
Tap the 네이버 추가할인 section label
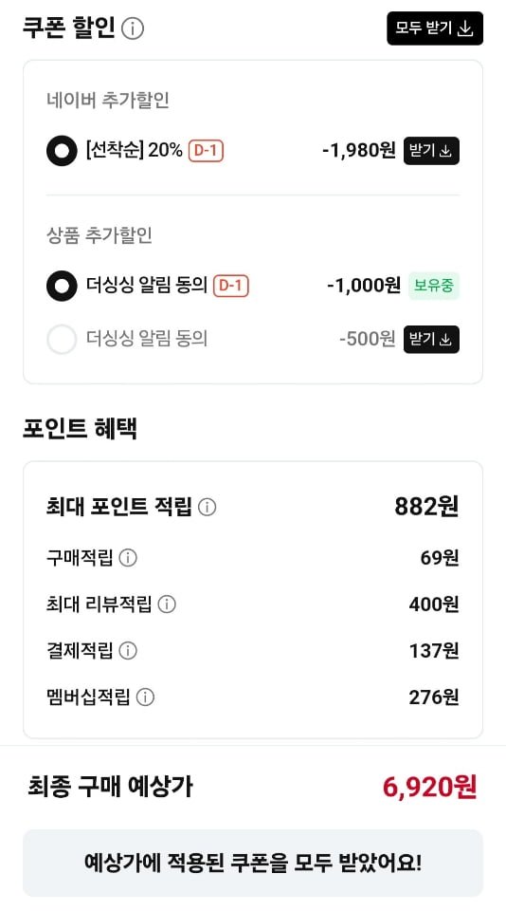[108, 101]
